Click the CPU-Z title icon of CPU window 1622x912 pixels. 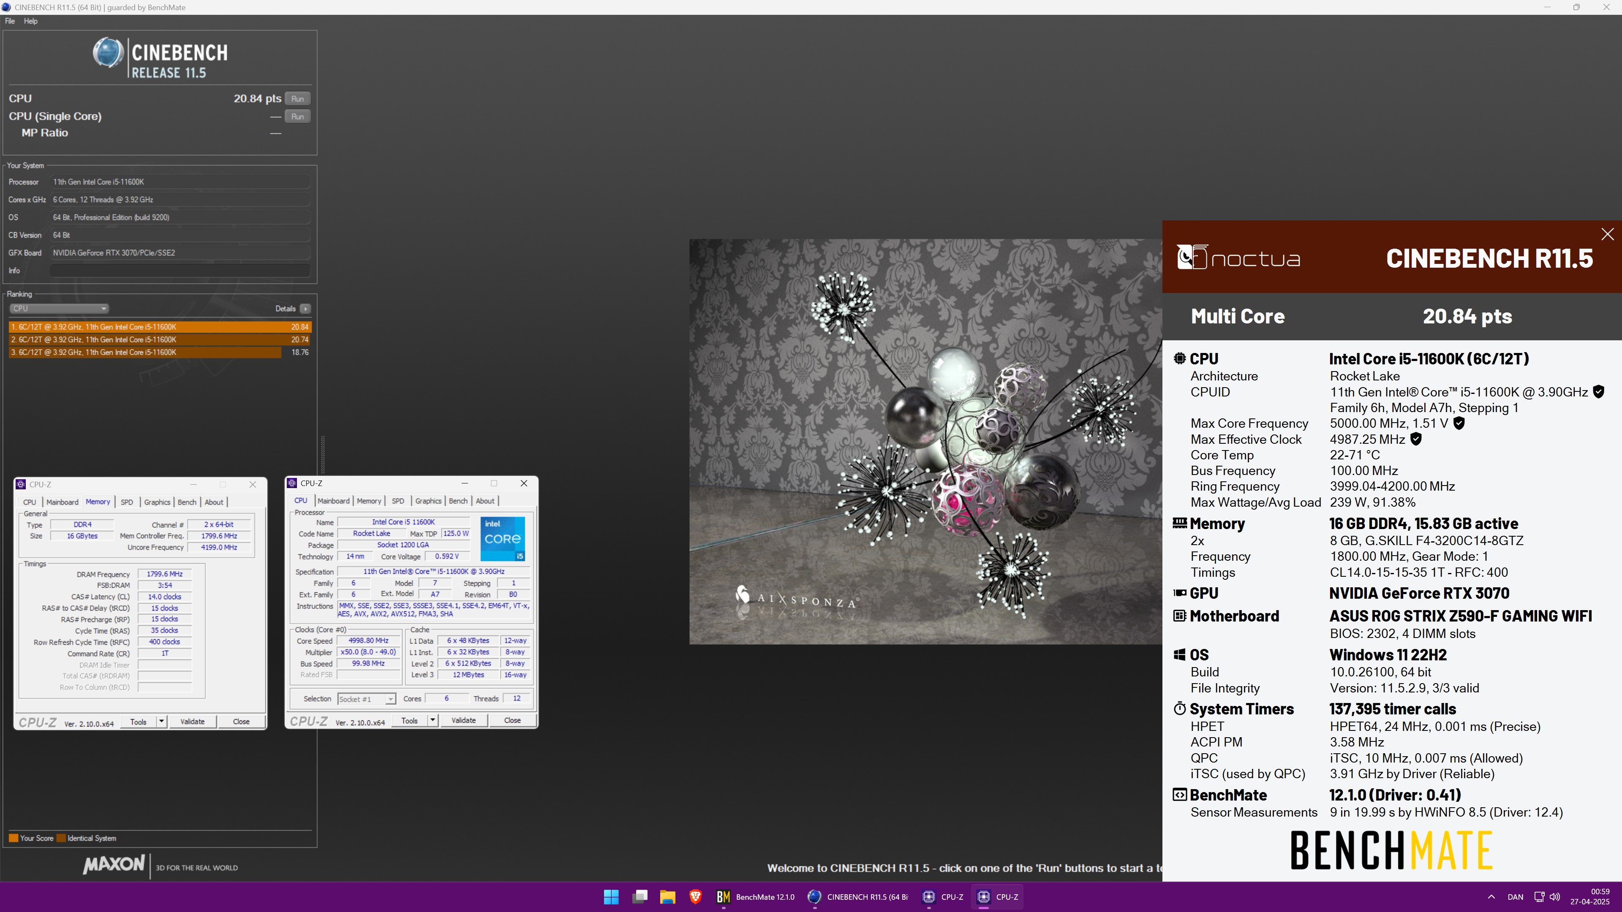tap(292, 483)
